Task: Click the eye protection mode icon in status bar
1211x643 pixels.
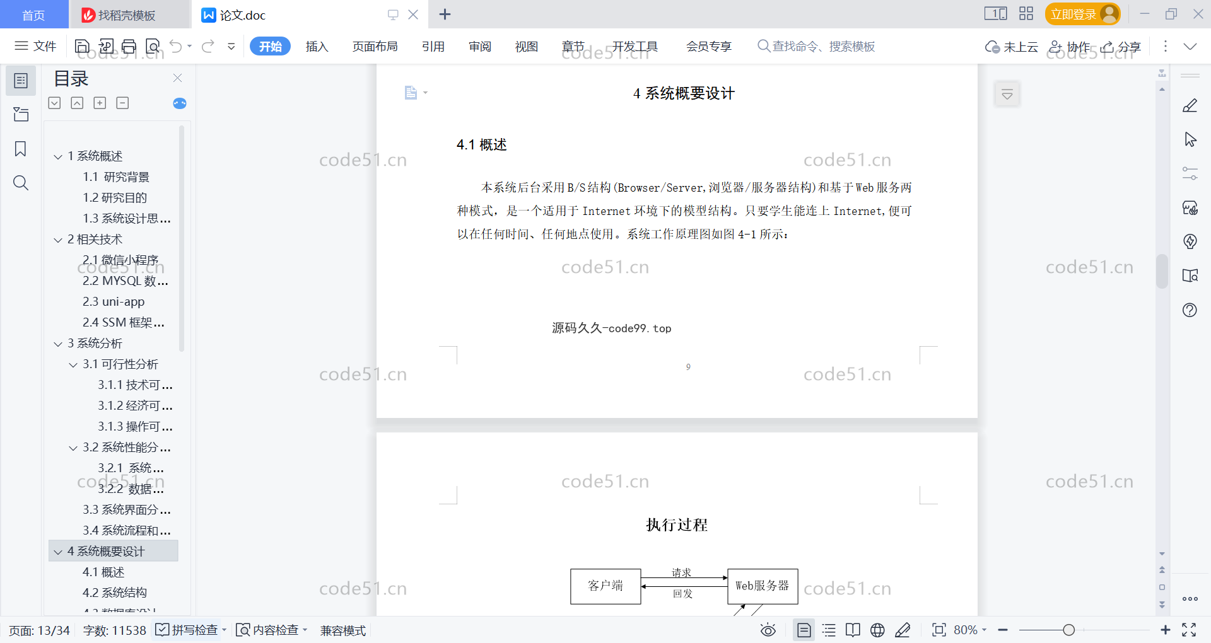Action: click(768, 630)
